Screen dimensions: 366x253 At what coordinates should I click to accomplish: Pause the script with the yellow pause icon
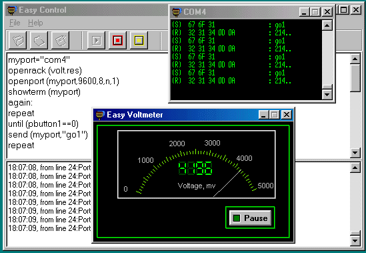coord(139,41)
